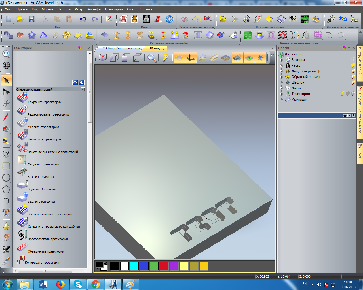Expand the 3D view toolbar overflow chevron
363x290 pixels.
pos(272,55)
